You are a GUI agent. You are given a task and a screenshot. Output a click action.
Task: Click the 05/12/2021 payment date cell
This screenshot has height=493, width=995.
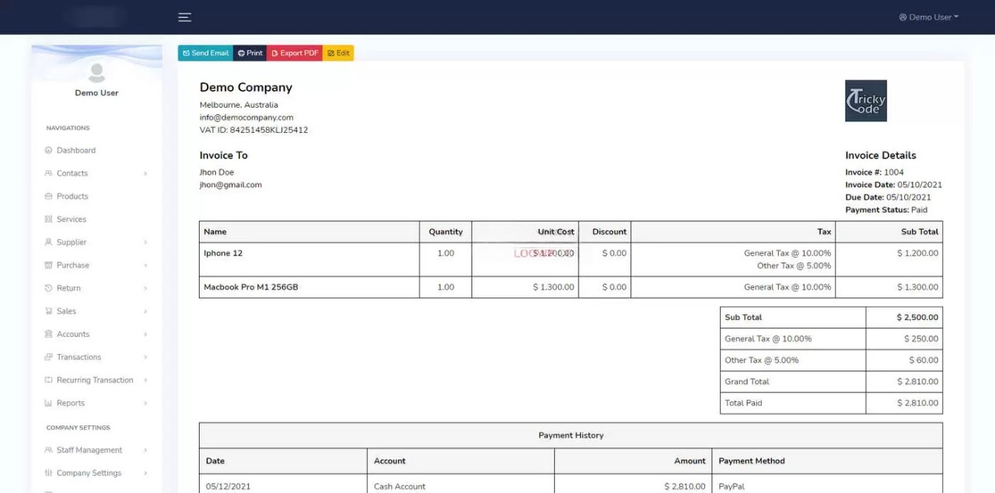[284, 484]
